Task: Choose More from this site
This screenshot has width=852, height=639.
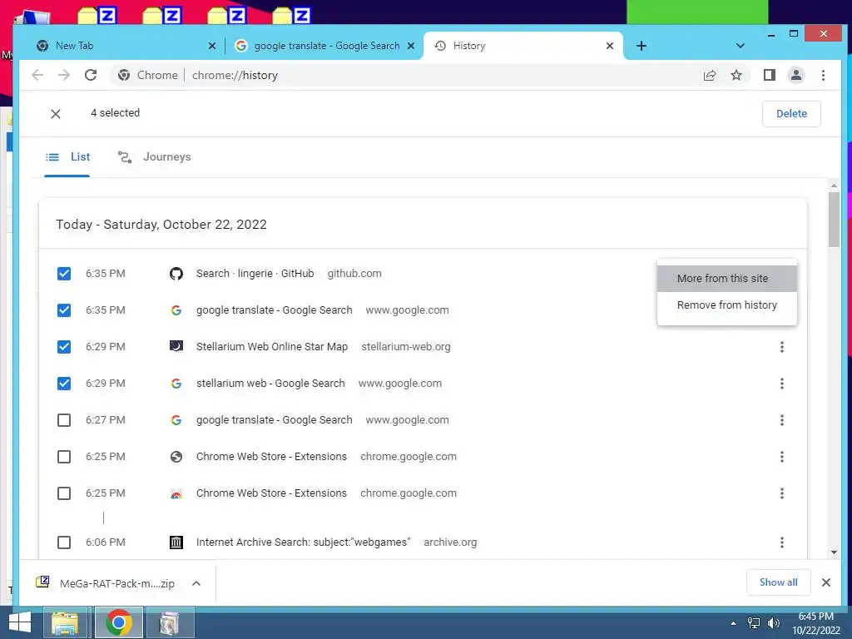Action: [727, 278]
